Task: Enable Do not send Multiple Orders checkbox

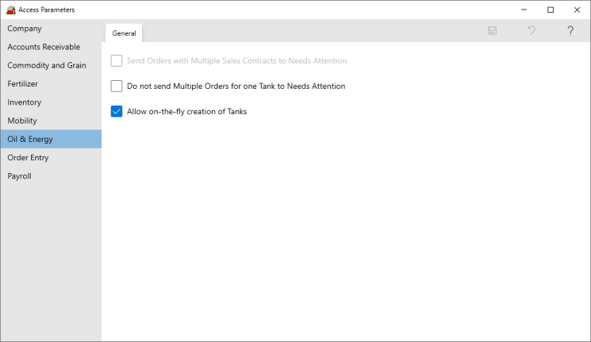Action: [x=117, y=86]
